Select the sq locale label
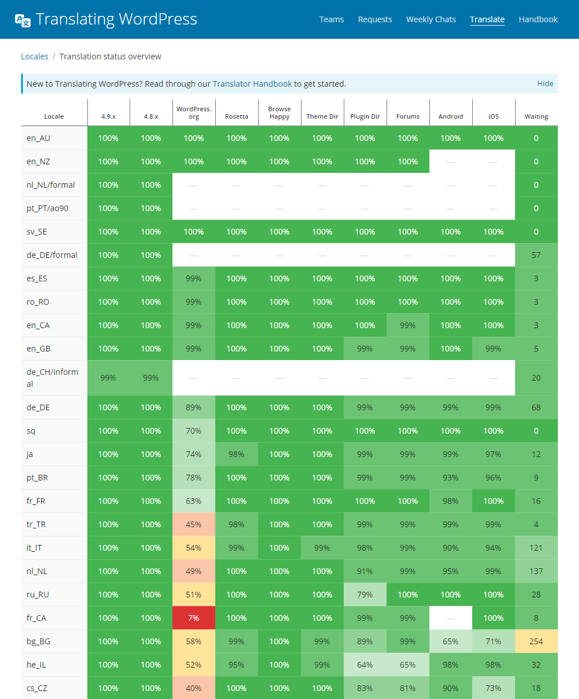 (31, 431)
